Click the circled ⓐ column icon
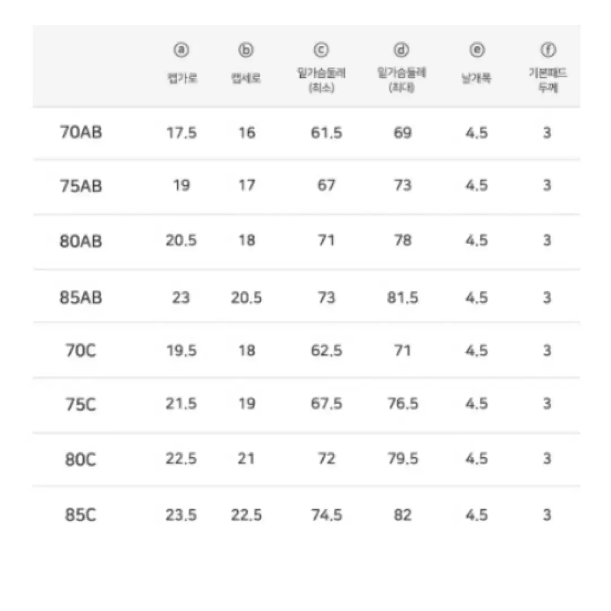Image resolution: width=611 pixels, height=611 pixels. (x=181, y=50)
